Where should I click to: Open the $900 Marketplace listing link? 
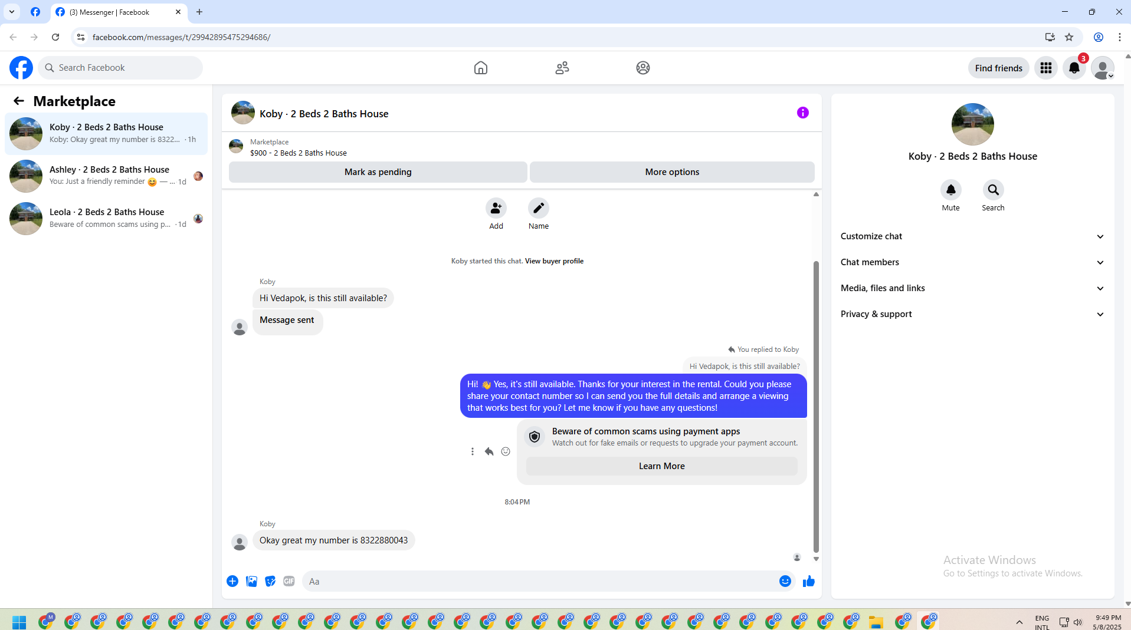tap(298, 153)
